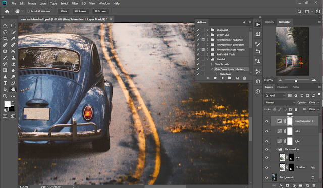Open the Normal blend mode dropdown
Viewport: 323px width, 188px height.
pos(280,102)
